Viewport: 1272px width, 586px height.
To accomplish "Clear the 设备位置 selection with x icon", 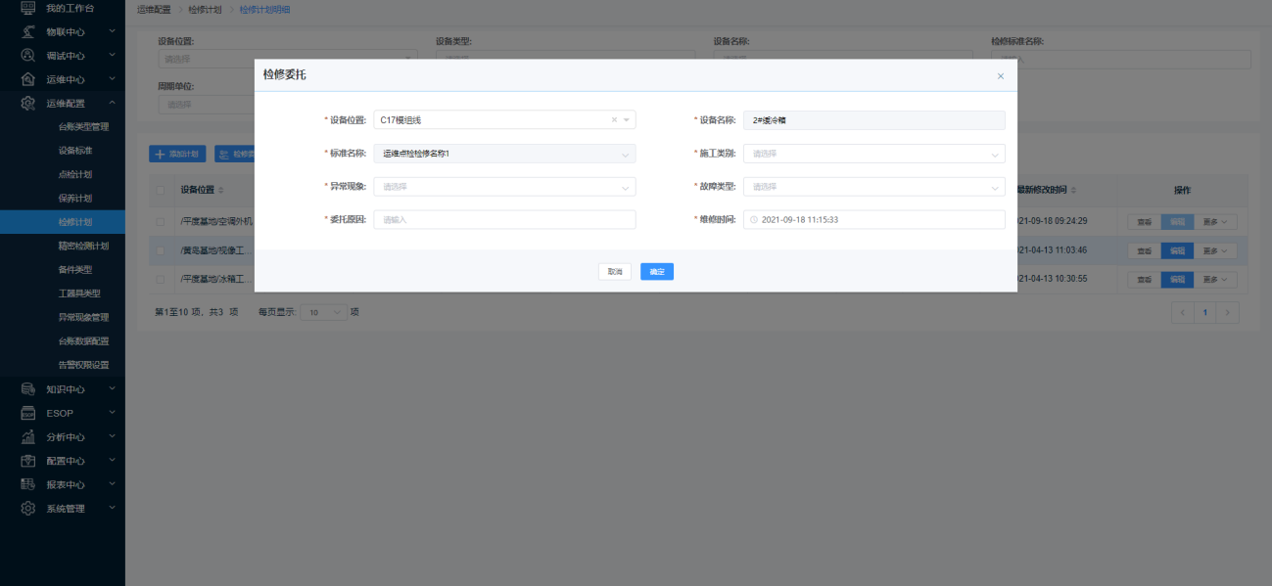I will click(x=614, y=120).
